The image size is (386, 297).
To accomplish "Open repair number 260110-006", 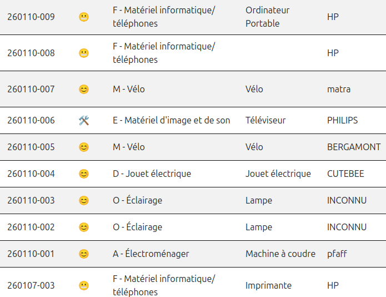I will tap(31, 120).
